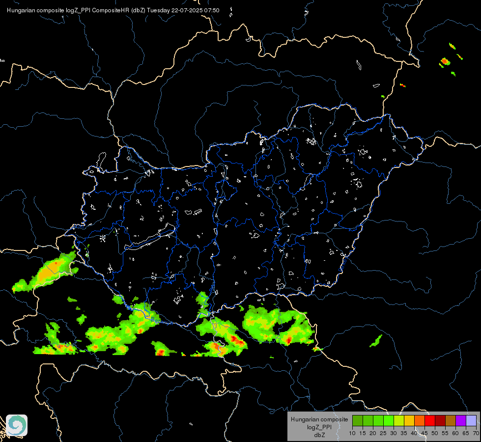481x442 pixels.
Task: Select the 45–50 dBZ red swatch
Action: 430,420
